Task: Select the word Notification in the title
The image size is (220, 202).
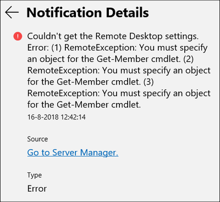Action: [x=64, y=13]
